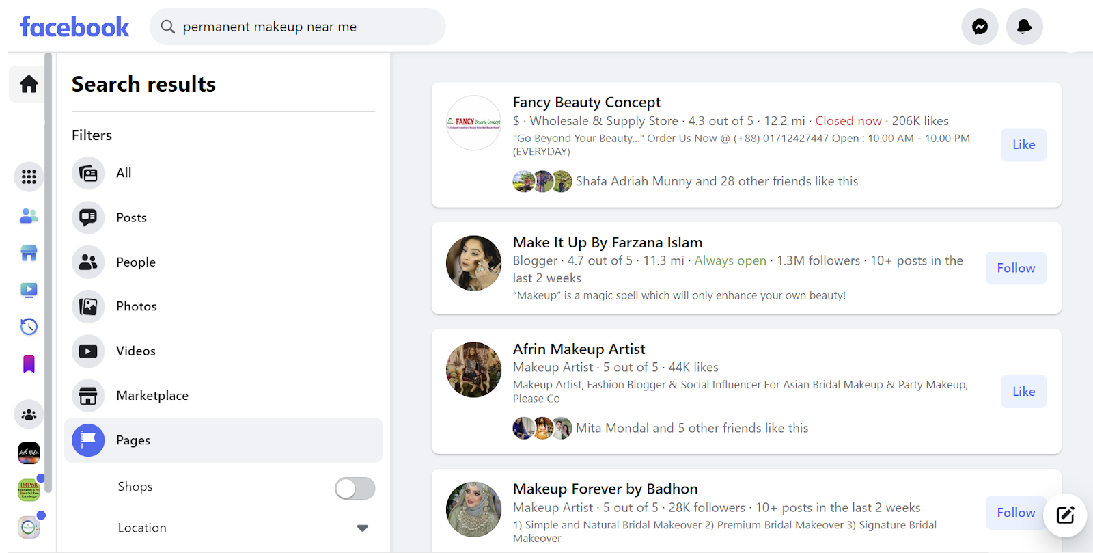
Task: Click the search box with permanent makeup query
Action: point(298,27)
